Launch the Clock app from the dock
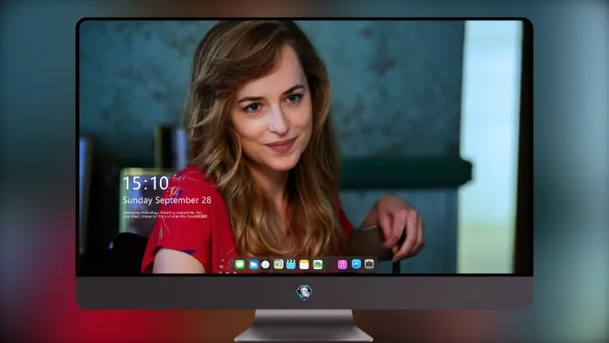 [266, 264]
